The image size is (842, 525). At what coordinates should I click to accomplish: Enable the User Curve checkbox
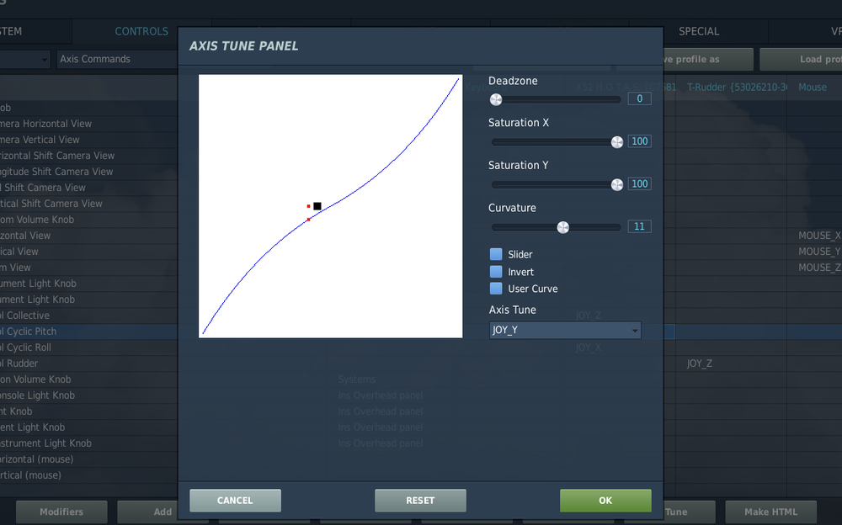(x=496, y=289)
